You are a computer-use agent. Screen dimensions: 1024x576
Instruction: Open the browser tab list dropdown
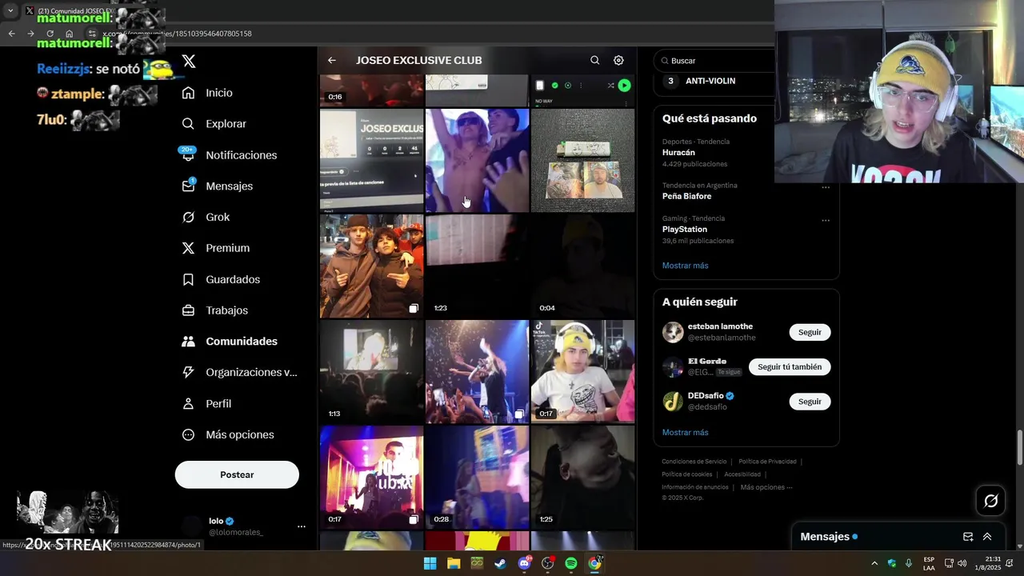point(10,11)
